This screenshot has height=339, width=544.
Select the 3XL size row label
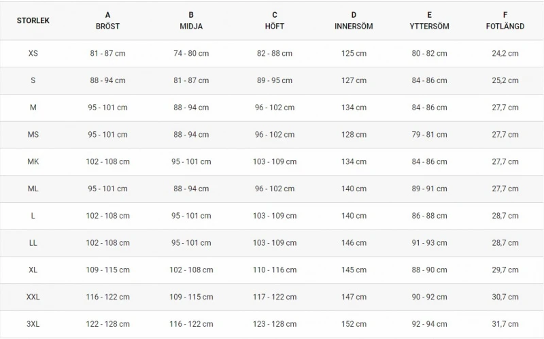click(x=33, y=325)
